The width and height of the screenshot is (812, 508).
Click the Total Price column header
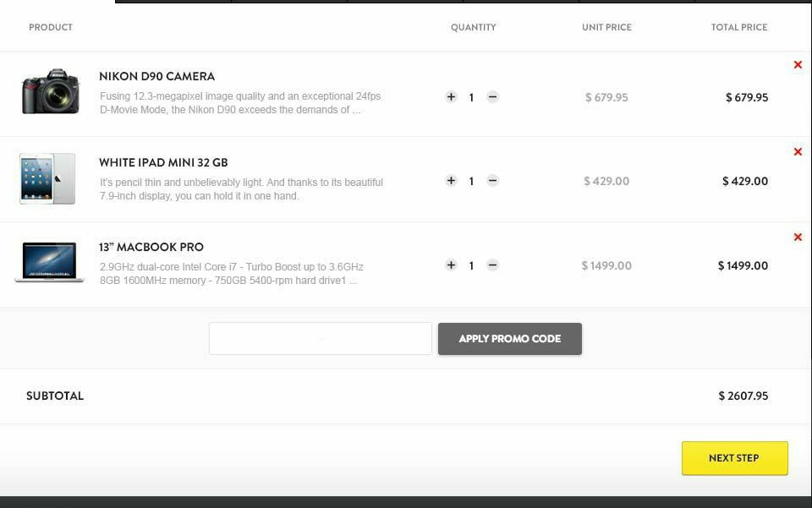point(739,27)
